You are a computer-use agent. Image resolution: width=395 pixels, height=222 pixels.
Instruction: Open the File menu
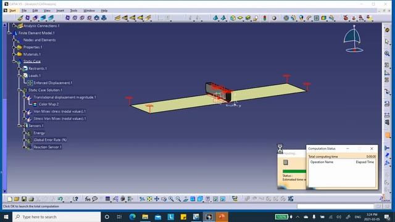(24, 10)
